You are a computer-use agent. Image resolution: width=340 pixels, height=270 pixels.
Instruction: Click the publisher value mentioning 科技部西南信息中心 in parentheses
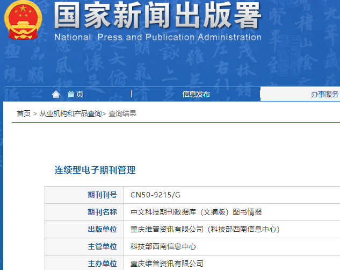(205, 229)
